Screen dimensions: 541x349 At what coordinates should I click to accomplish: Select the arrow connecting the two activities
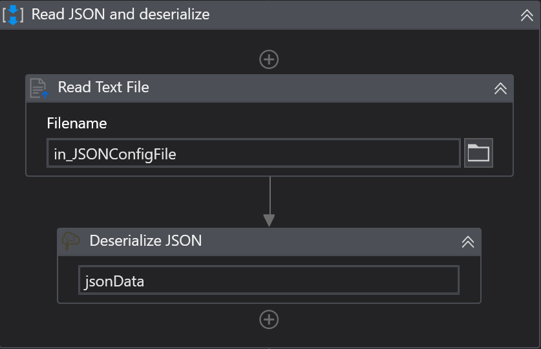tap(269, 201)
